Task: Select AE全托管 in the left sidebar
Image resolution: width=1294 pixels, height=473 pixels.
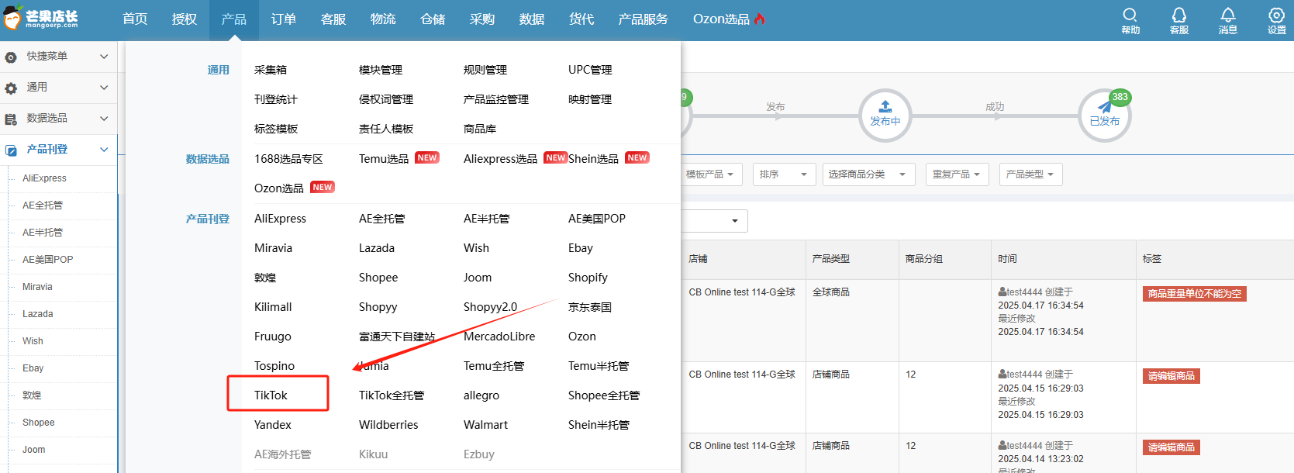Action: tap(43, 205)
